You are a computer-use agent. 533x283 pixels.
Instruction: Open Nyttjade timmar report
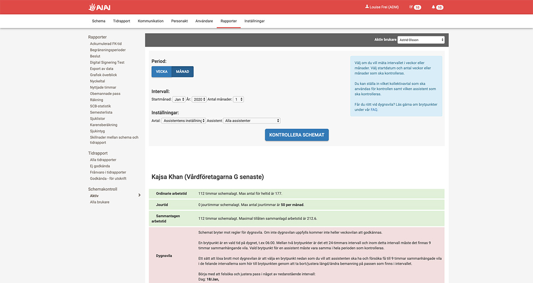pyautogui.click(x=103, y=87)
